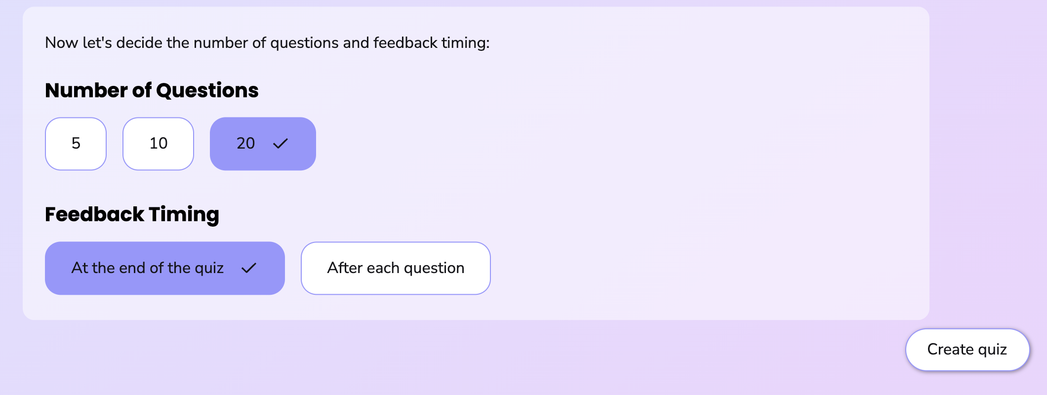The height and width of the screenshot is (395, 1047).
Task: Click the Number of Questions heading
Action: [152, 90]
